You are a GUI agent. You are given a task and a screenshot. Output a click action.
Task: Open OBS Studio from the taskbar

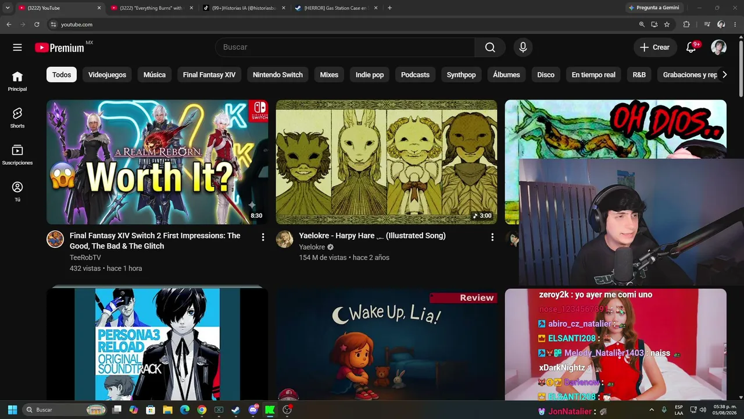(x=287, y=410)
